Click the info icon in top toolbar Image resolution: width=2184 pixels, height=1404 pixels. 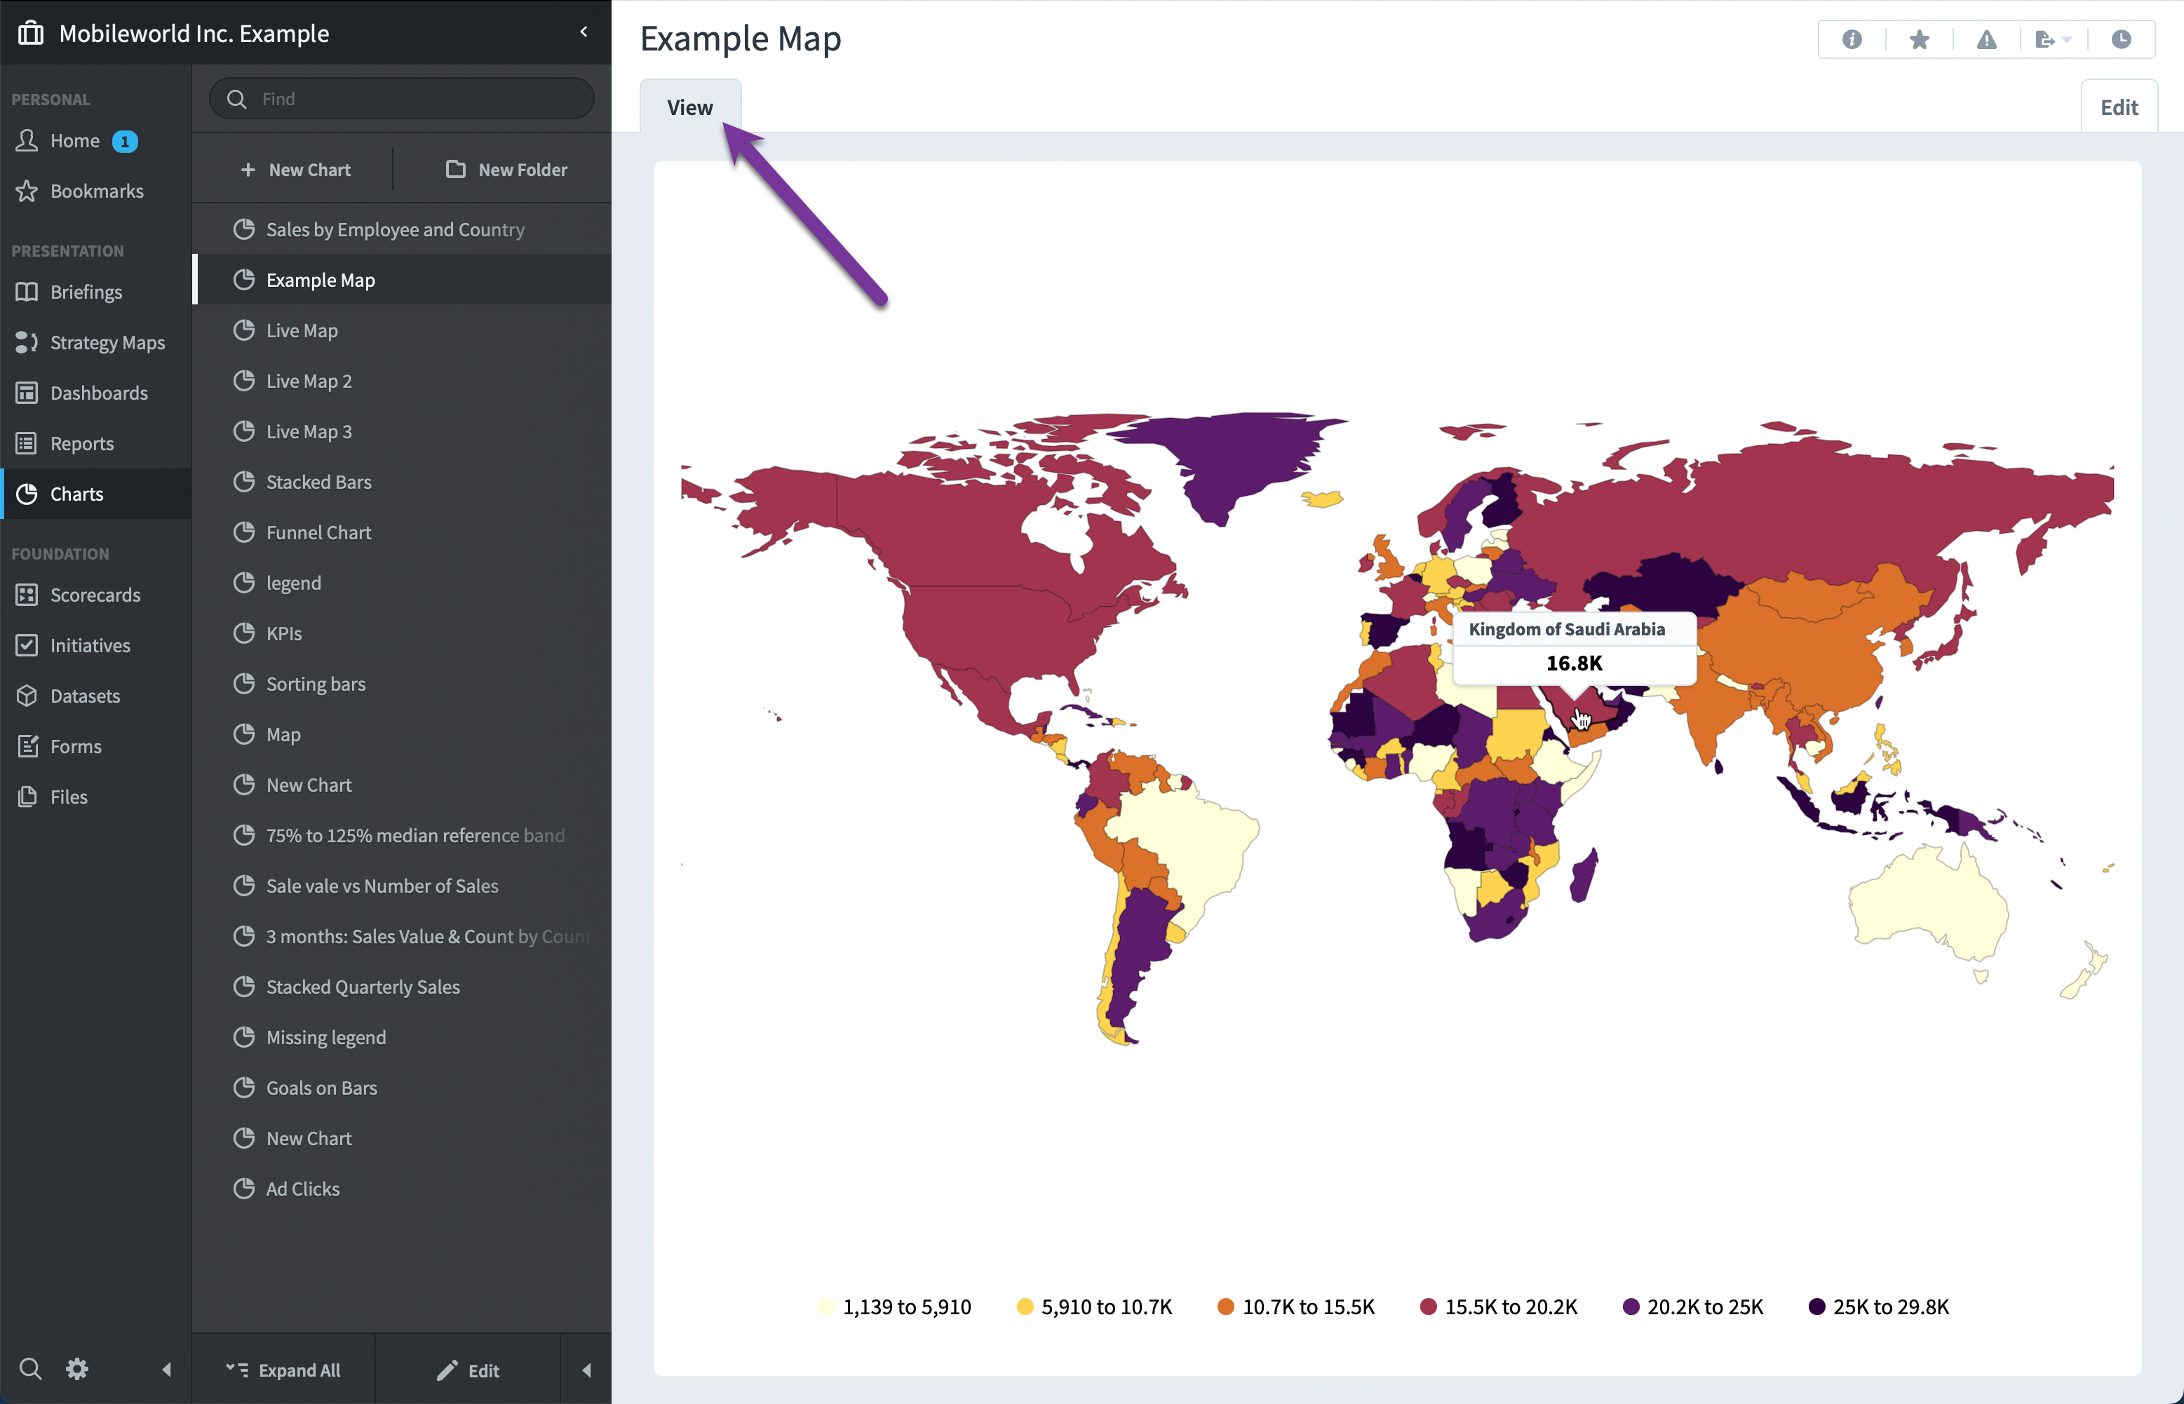1852,39
